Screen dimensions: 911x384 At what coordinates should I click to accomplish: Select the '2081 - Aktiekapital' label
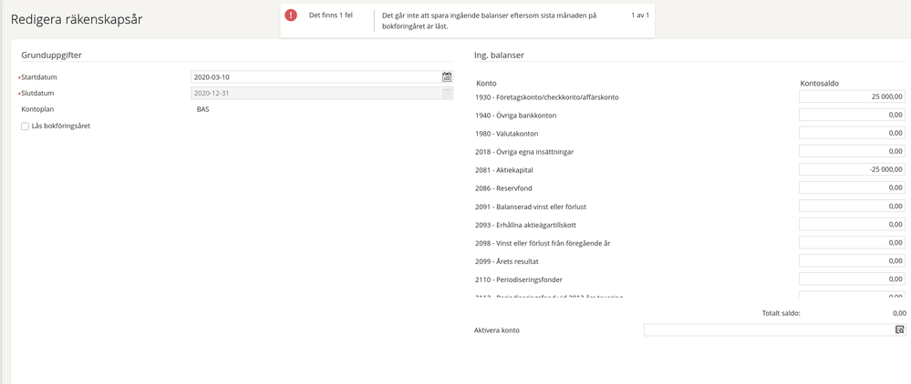coord(504,170)
